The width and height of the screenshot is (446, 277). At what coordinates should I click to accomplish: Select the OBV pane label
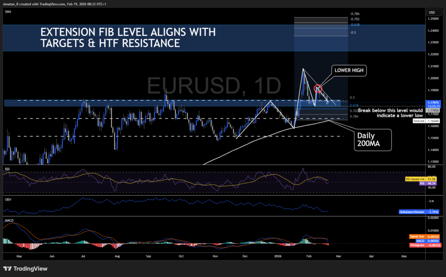pos(7,199)
